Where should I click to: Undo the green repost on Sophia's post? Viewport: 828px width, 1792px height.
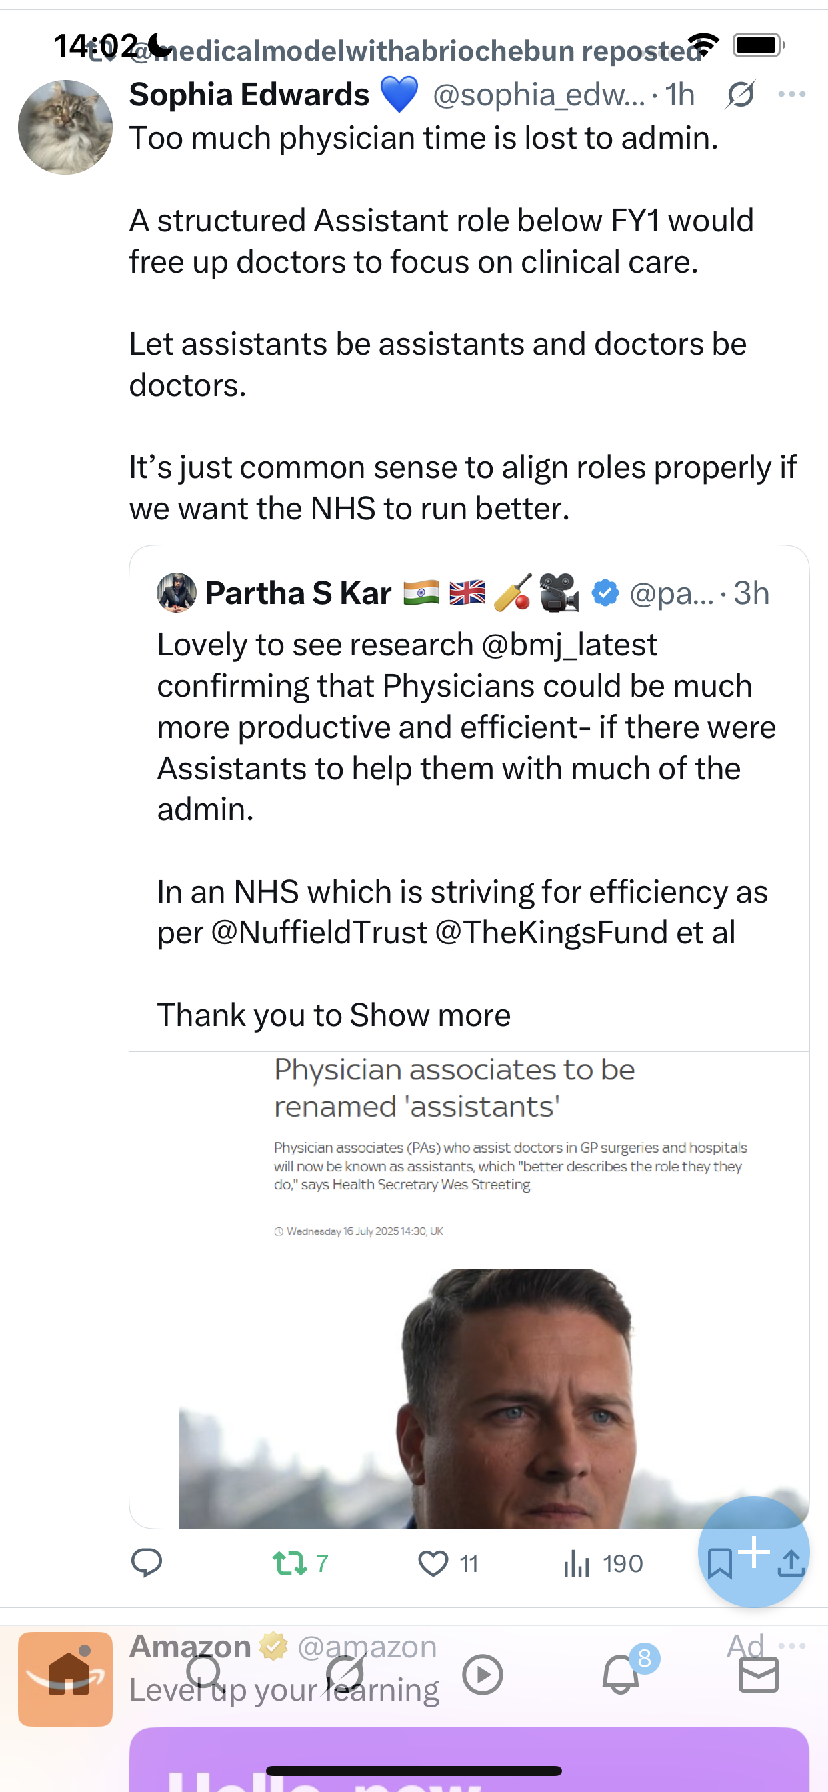point(290,1563)
